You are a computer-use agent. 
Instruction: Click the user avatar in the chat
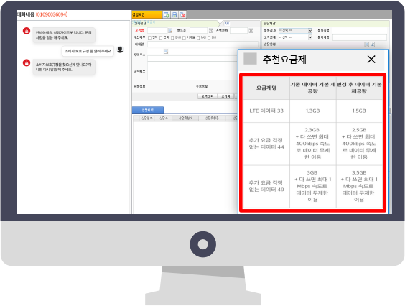pos(120,50)
